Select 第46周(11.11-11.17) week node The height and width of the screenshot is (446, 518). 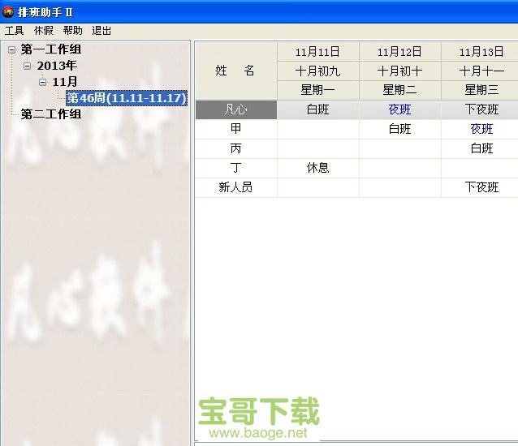click(127, 98)
